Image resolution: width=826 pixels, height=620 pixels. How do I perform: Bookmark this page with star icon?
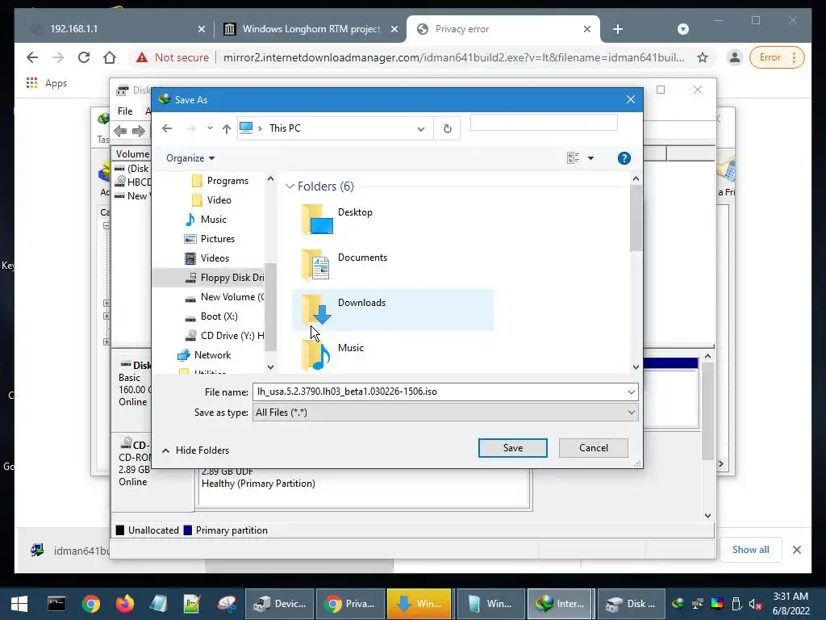[703, 57]
